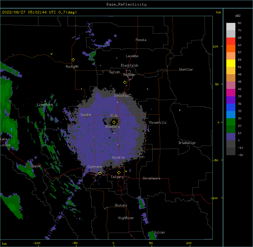This screenshot has height=247, width=253.
Task: Click the yellow diamond marker near RockyMH
Action: (73, 60)
